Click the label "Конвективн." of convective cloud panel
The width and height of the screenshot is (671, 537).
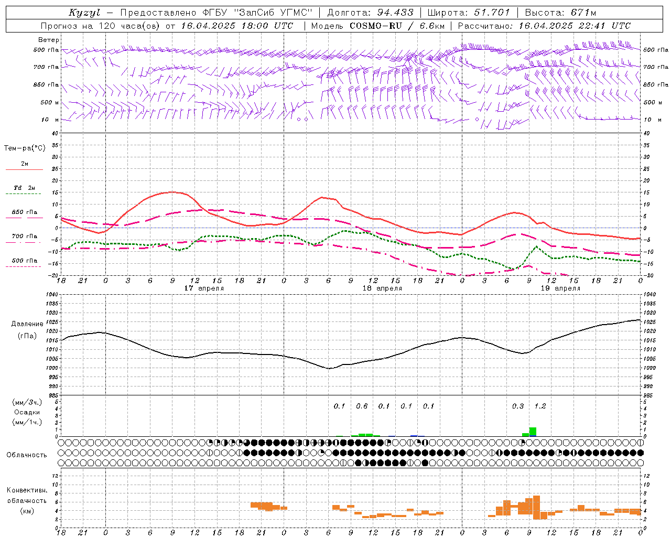[x=27, y=490]
